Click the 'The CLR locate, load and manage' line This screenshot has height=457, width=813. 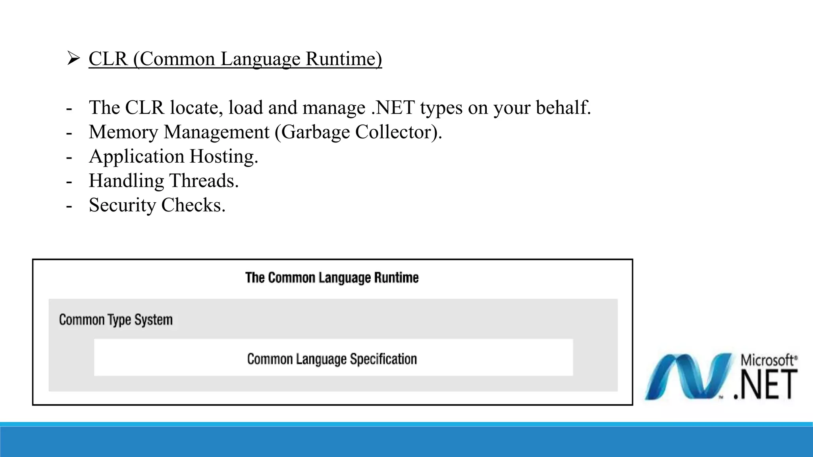click(x=340, y=108)
